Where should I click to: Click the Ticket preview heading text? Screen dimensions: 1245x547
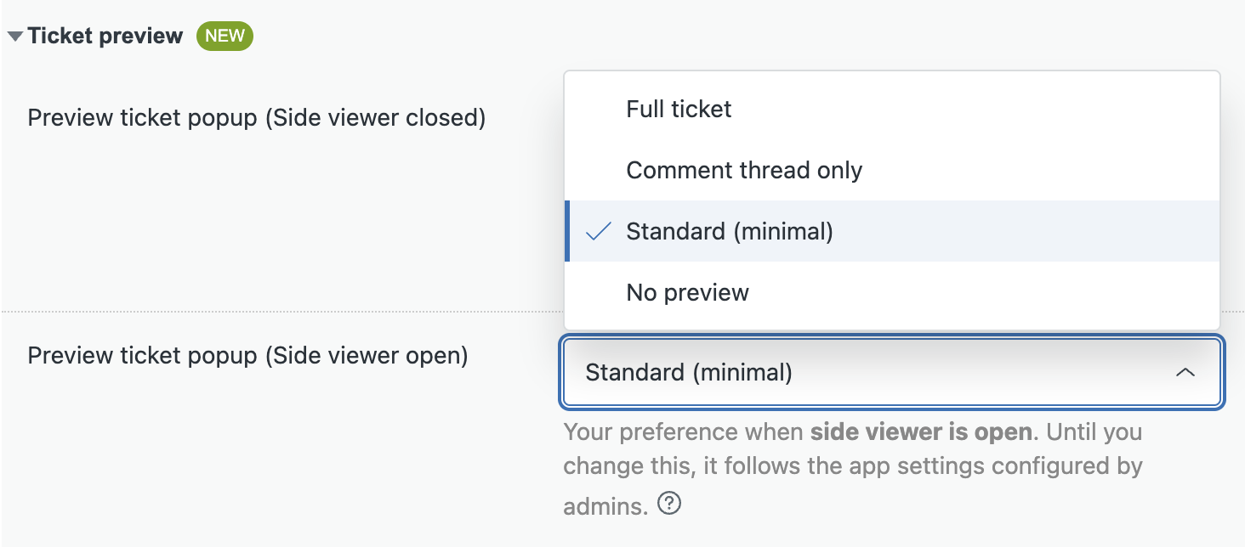pos(105,36)
